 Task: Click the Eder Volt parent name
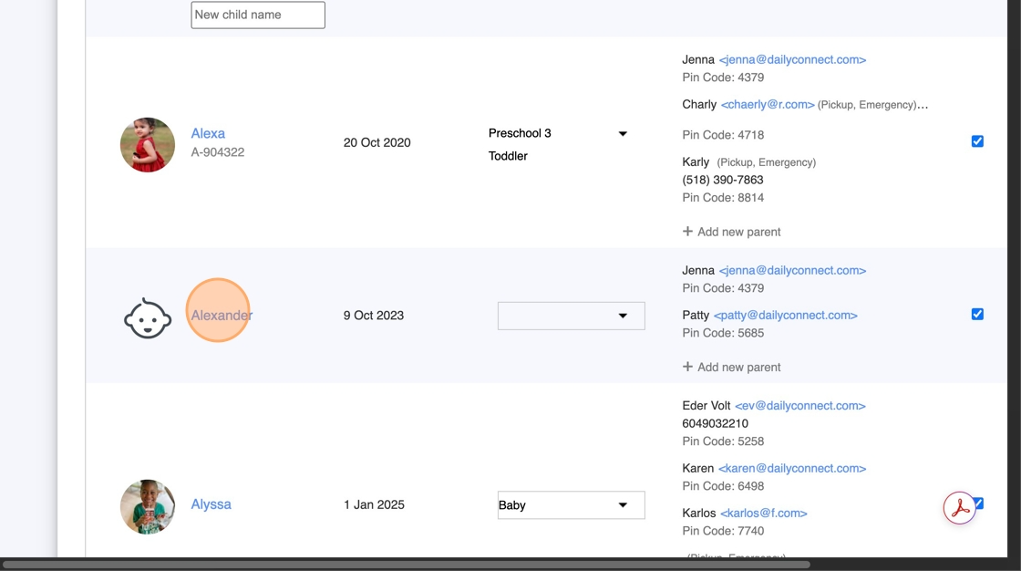tap(706, 406)
